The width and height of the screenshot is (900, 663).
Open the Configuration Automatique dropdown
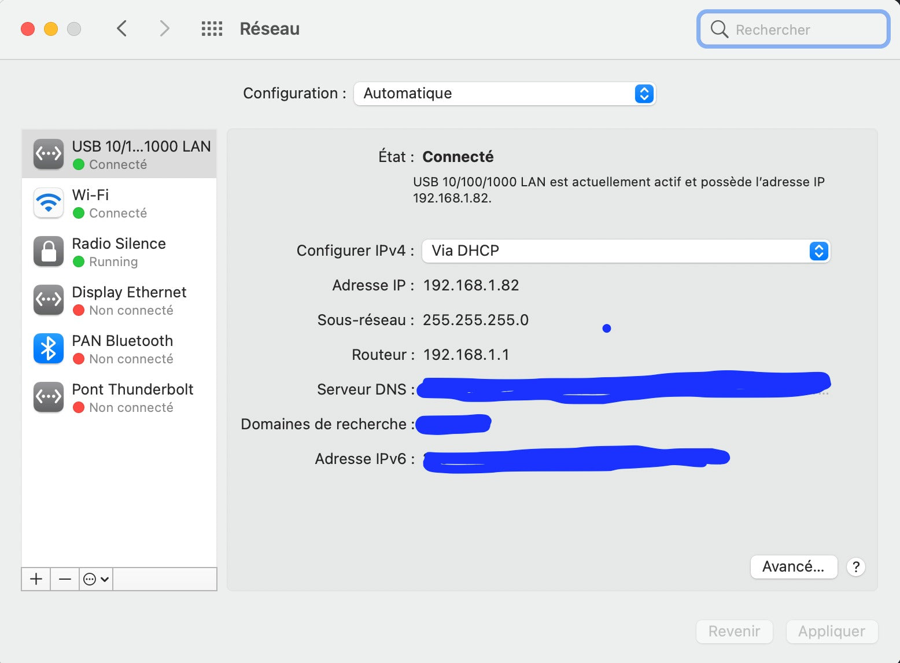coord(504,94)
